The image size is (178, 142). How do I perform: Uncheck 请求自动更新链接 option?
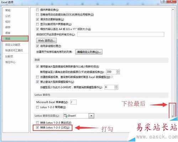pyautogui.click(x=37, y=19)
